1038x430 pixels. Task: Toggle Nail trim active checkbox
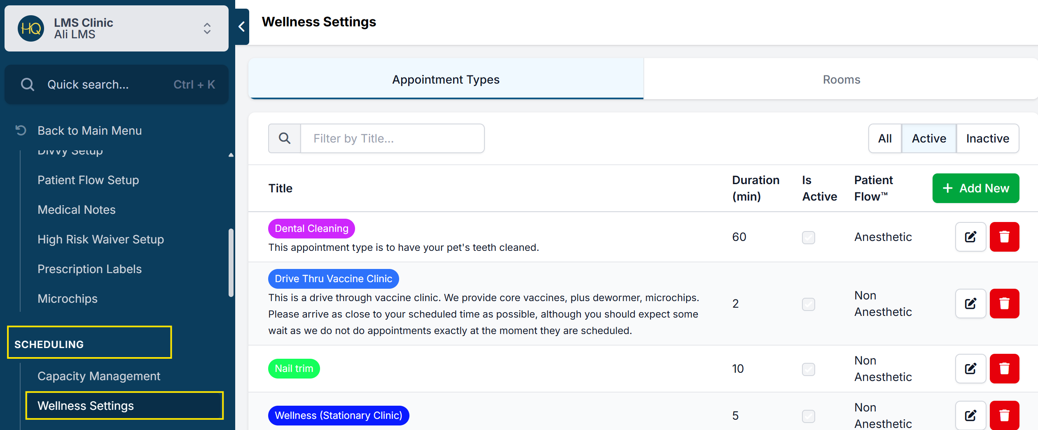click(808, 369)
